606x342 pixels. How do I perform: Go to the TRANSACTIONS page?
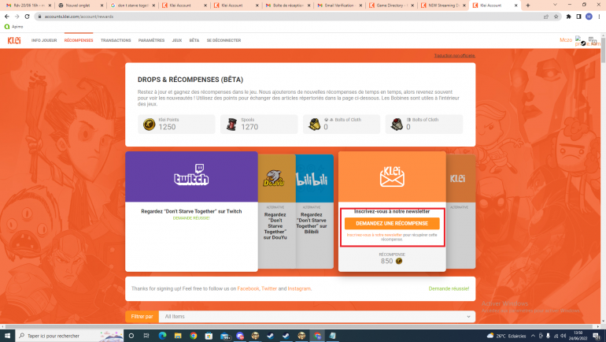point(116,40)
